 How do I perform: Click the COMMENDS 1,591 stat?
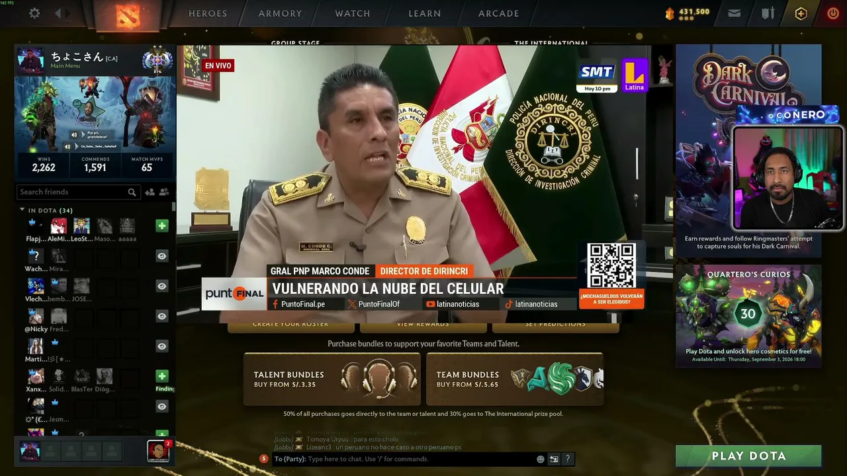(x=95, y=165)
